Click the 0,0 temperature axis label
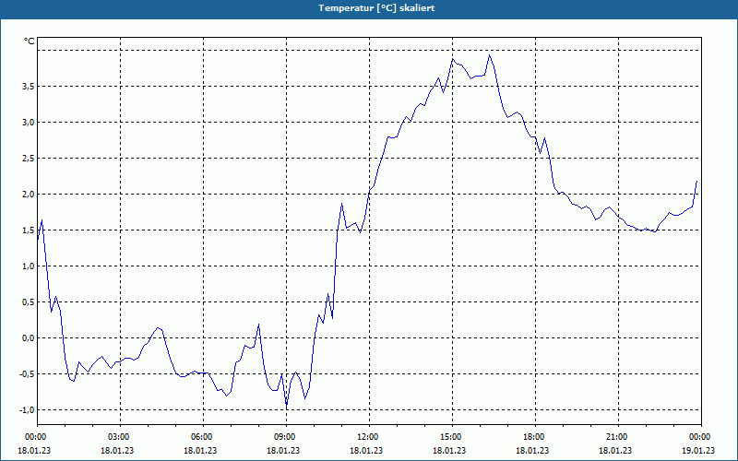The width and height of the screenshot is (738, 461). click(x=28, y=338)
